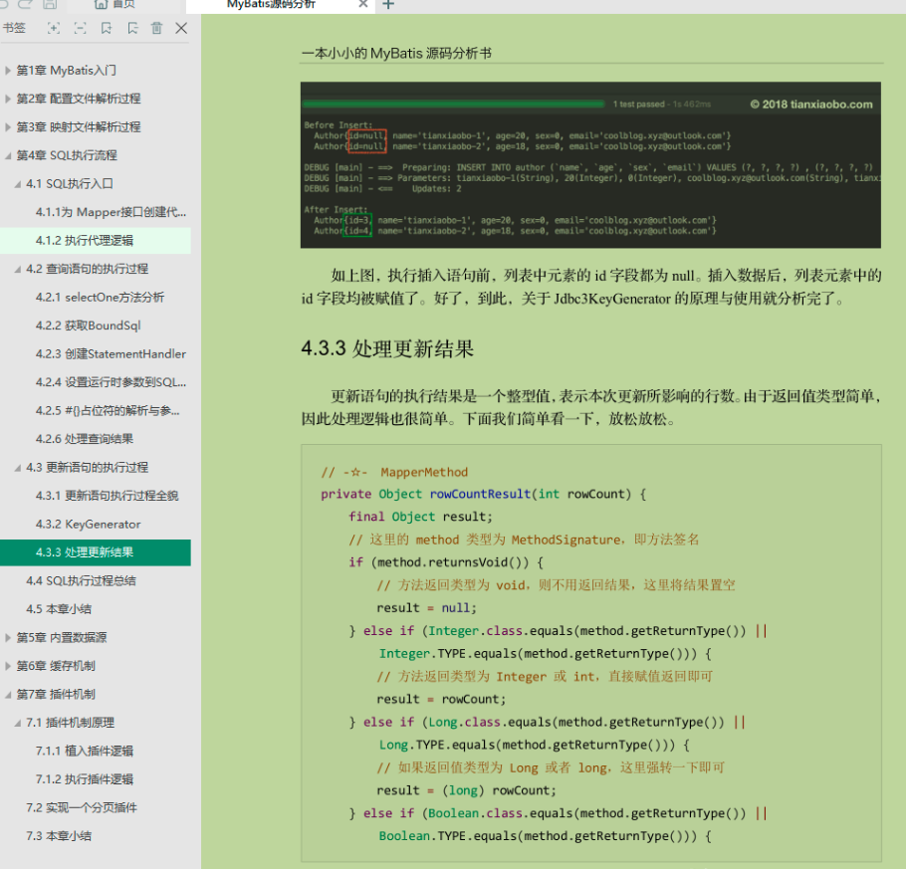
Task: Open the 首页 home tab
Action: click(x=114, y=4)
